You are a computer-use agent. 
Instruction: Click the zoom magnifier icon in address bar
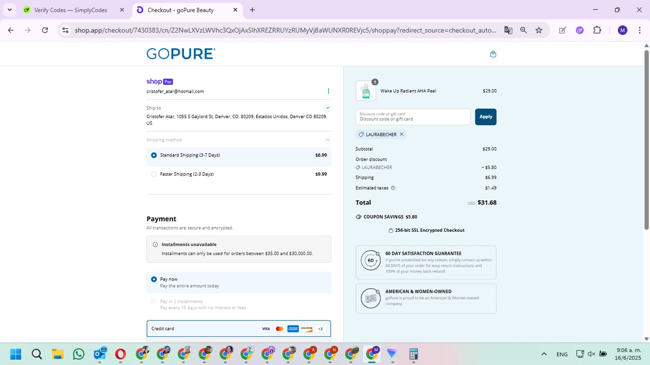(523, 30)
